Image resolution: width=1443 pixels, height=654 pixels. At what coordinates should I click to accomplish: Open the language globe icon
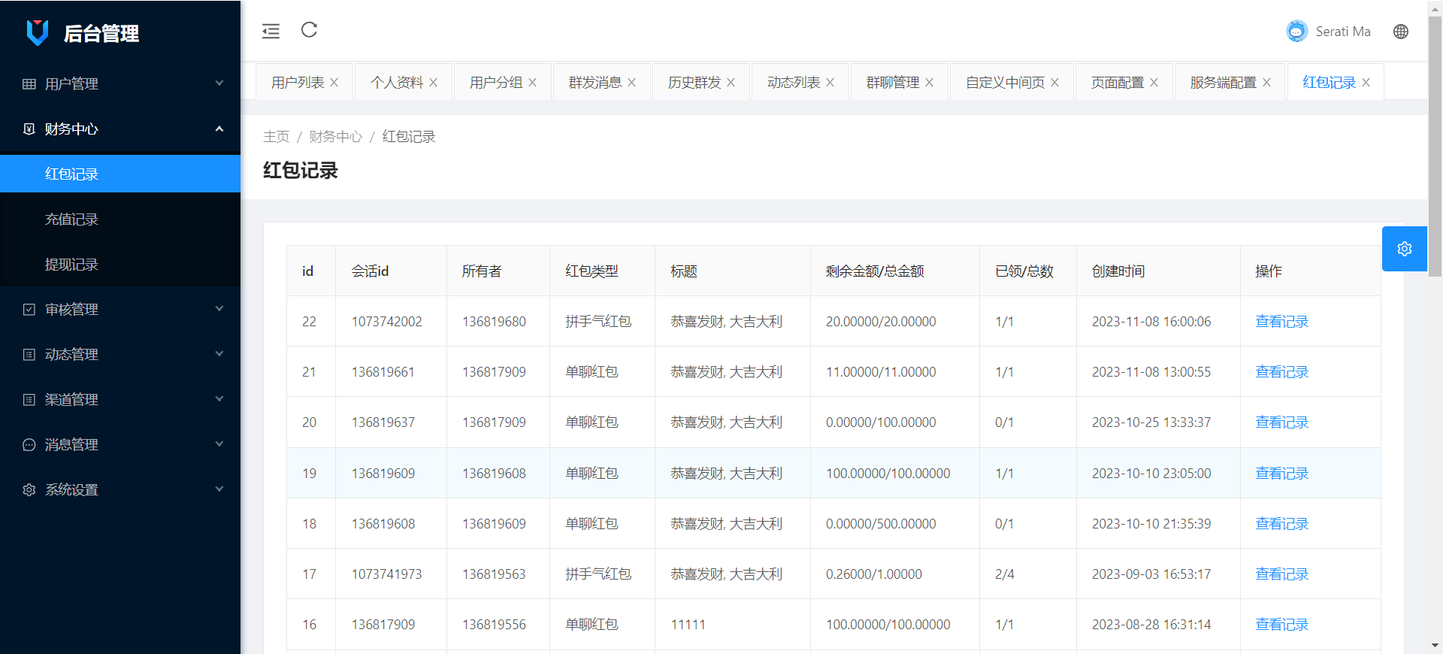tap(1400, 32)
